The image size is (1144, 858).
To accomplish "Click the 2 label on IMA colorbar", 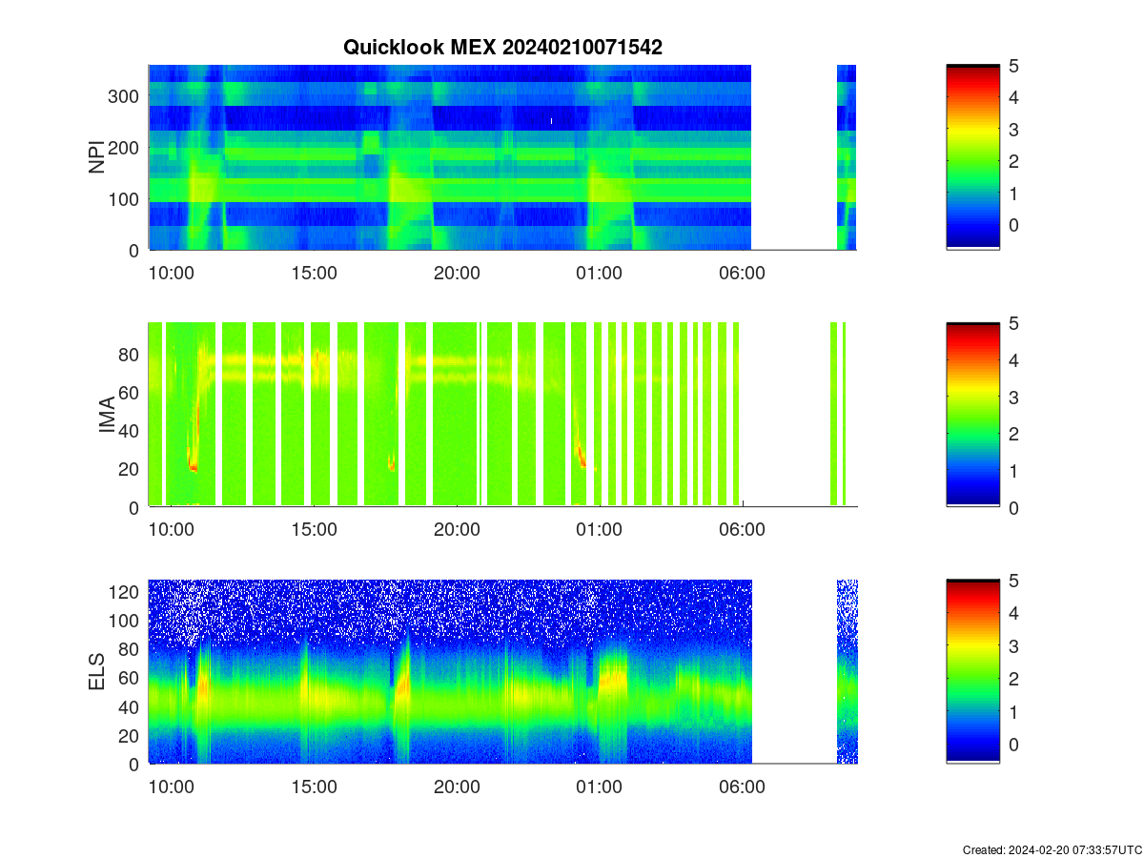I will (1012, 434).
